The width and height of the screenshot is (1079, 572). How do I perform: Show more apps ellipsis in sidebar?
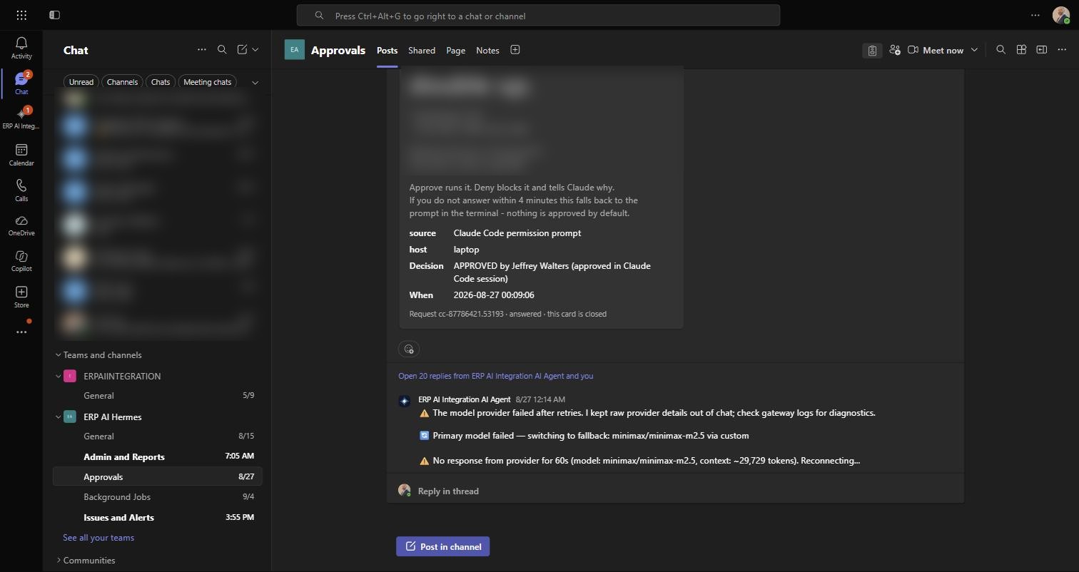point(21,332)
